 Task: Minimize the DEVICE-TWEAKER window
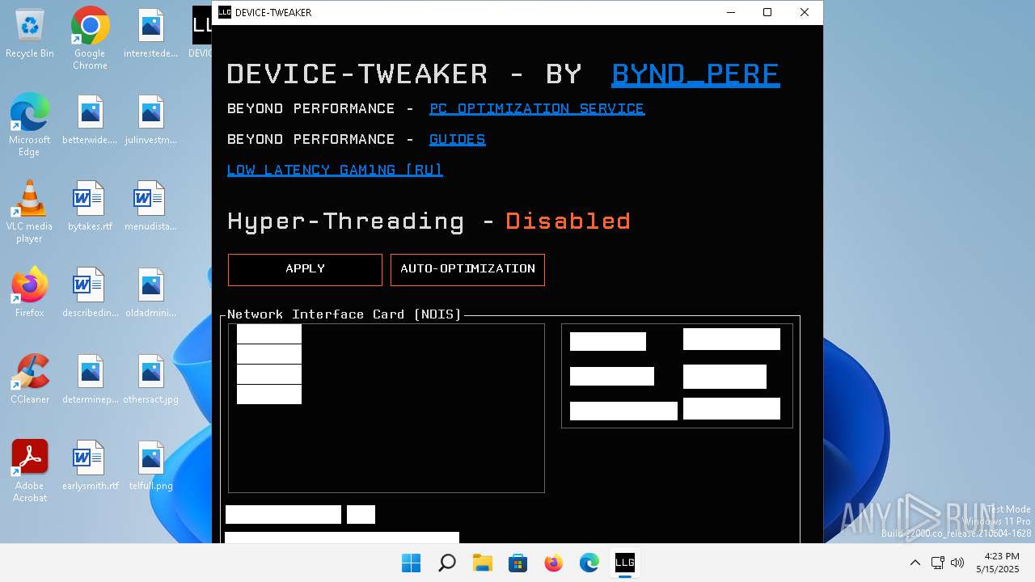(731, 12)
